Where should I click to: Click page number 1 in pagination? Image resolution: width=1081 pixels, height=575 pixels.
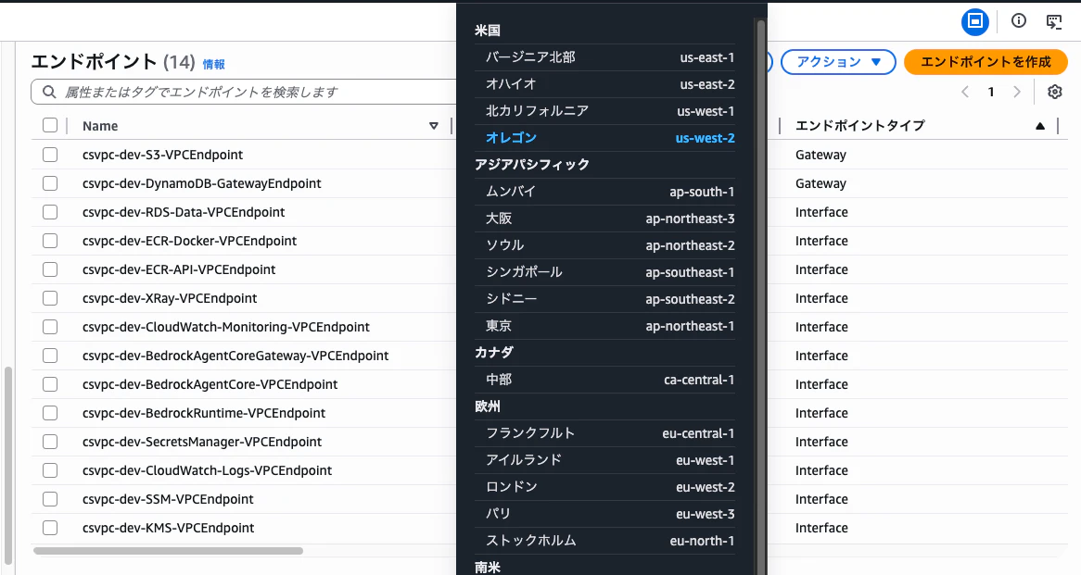pyautogui.click(x=991, y=92)
